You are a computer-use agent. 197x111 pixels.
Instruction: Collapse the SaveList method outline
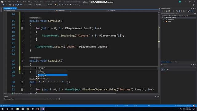[22, 21]
